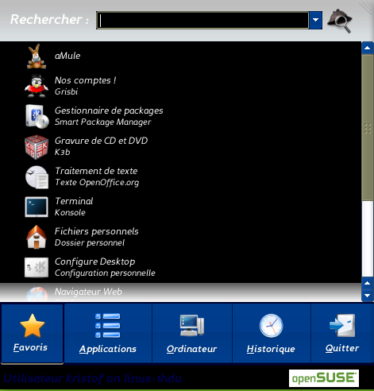
Task: Click the openSUSE logo
Action: (324, 378)
